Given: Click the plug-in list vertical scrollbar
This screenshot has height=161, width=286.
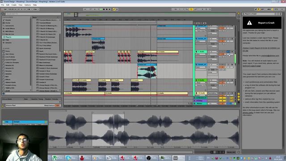Looking at the screenshot, I should tap(60, 42).
